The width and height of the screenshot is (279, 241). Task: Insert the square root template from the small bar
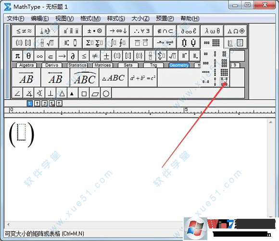(x=172, y=56)
